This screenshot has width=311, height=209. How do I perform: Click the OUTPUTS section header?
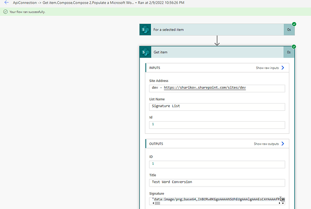pyautogui.click(x=217, y=144)
